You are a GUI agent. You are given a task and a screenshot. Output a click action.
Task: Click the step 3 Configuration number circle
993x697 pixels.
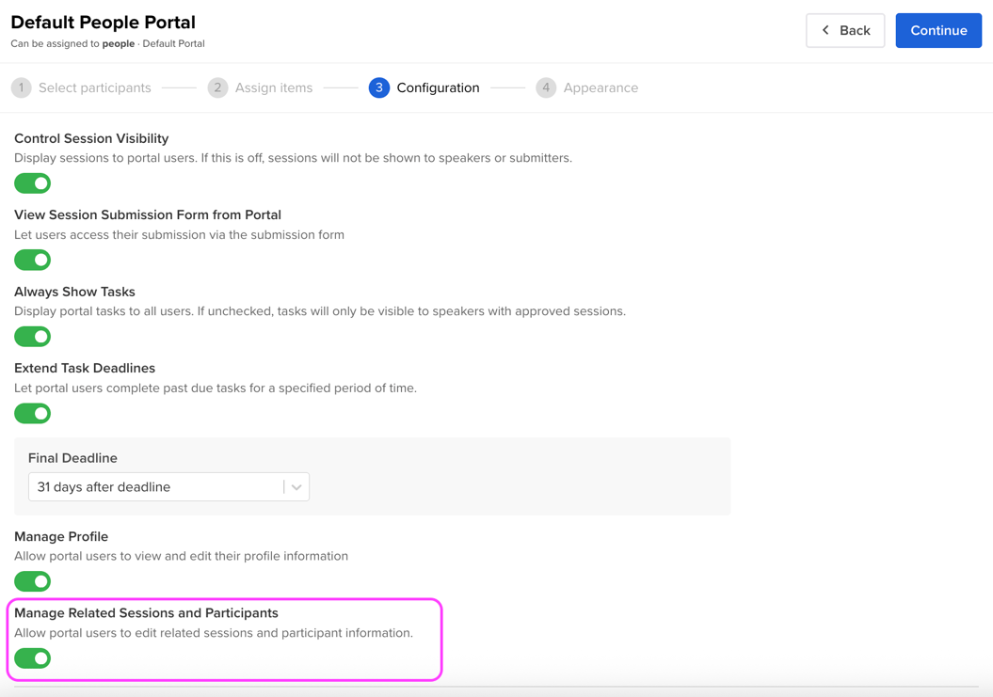pos(379,87)
